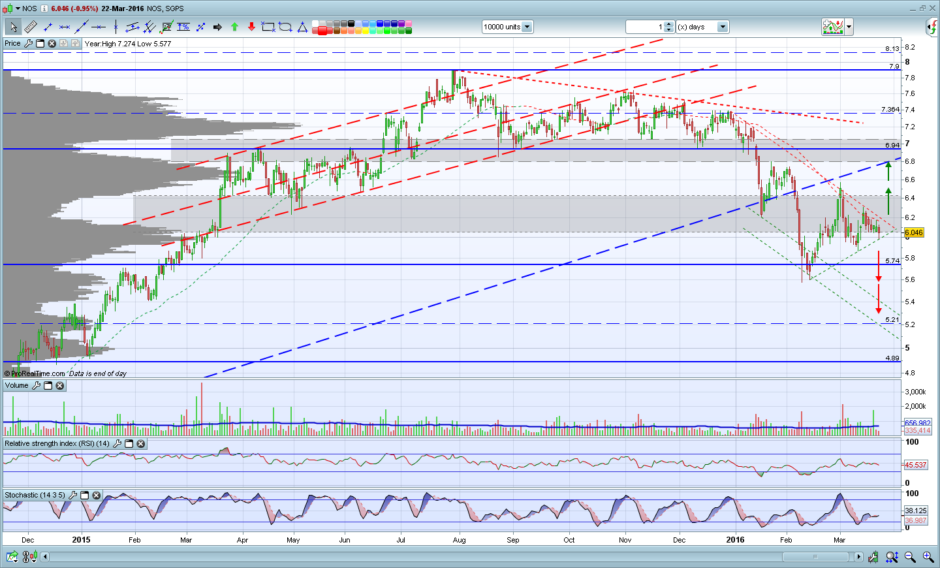
Task: Select the percentage change measure tool
Action: (x=183, y=27)
